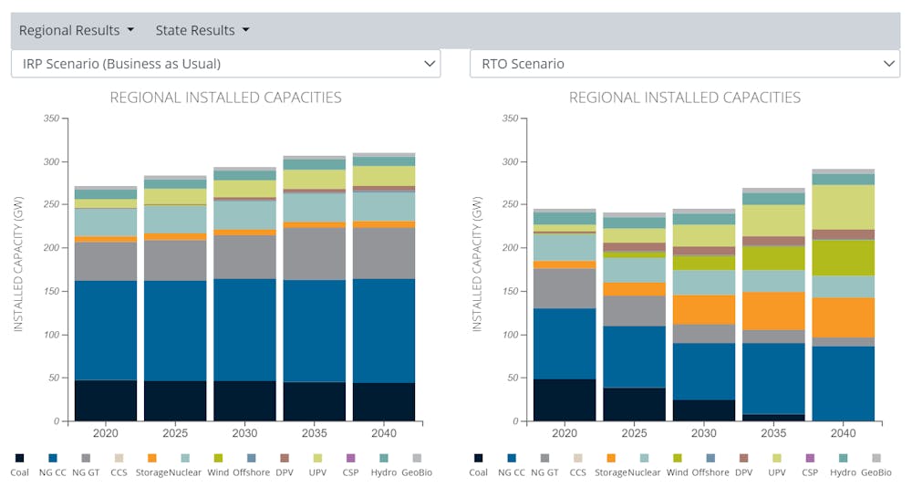Toggle Coal legend icon in right chart
912x487 pixels.
coord(479,457)
